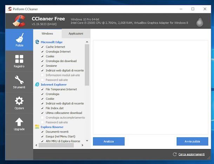Toggle File Index.dat checkbox

[x=42, y=108]
